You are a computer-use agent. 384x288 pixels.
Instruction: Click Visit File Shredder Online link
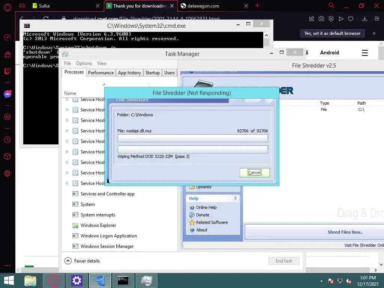click(364, 245)
